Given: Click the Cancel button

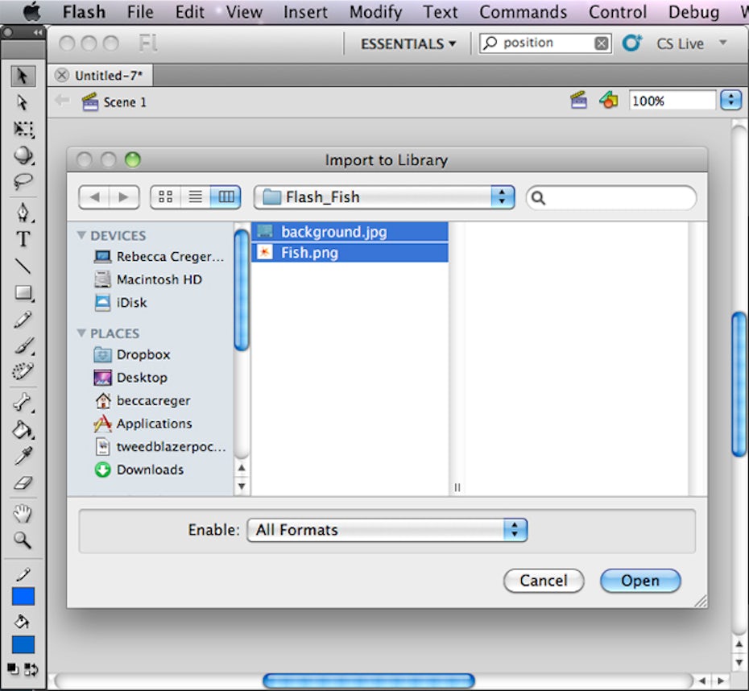Looking at the screenshot, I should click(543, 581).
